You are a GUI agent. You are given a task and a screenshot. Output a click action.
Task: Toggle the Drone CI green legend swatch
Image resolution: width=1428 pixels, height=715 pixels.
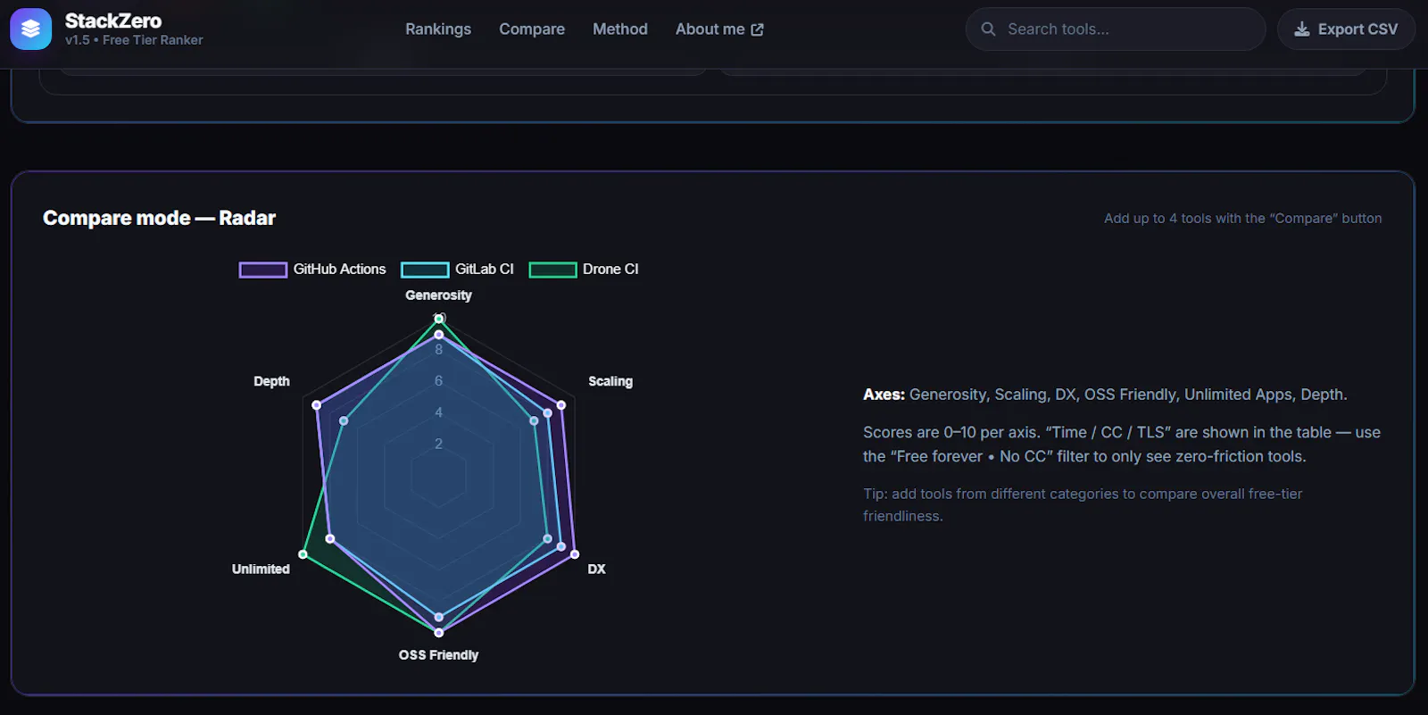[x=552, y=270]
